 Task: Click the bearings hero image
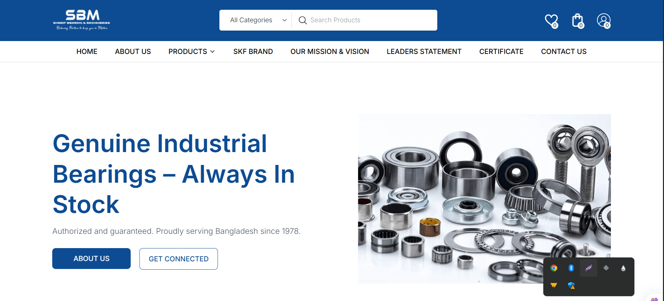tap(484, 198)
